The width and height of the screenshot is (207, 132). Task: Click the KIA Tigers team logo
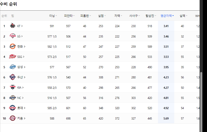[13, 87]
